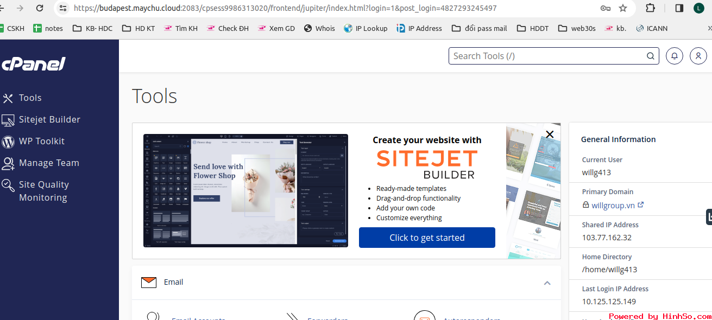
Task: Open the ICANN bookmark
Action: 652,28
